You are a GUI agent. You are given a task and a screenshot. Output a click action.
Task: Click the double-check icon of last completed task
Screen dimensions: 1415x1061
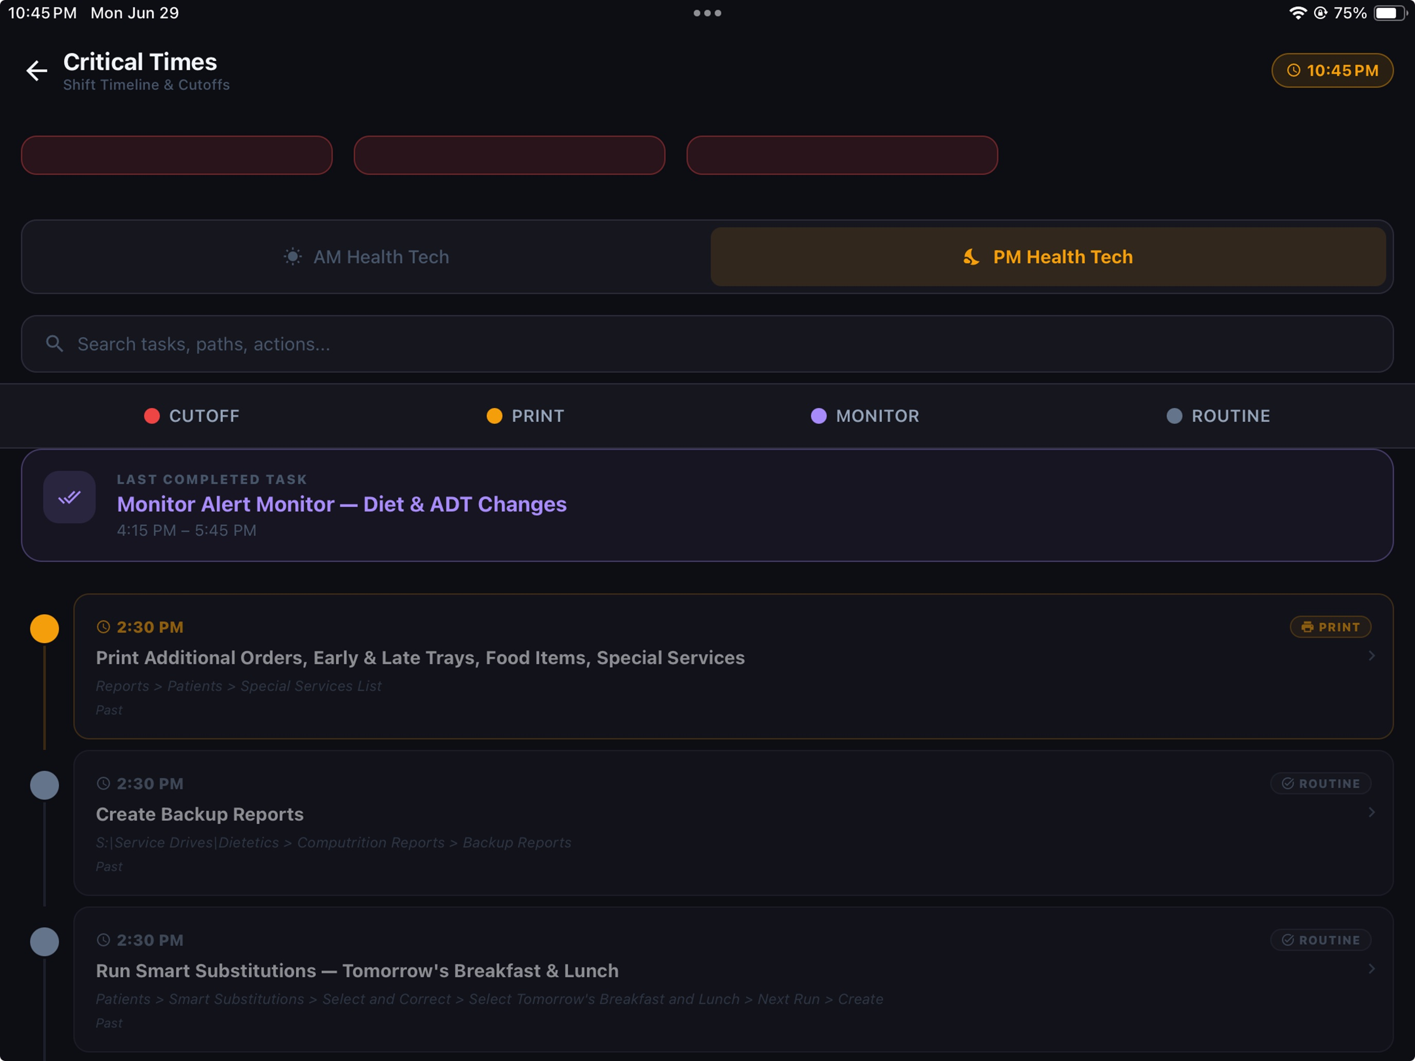[x=69, y=497]
